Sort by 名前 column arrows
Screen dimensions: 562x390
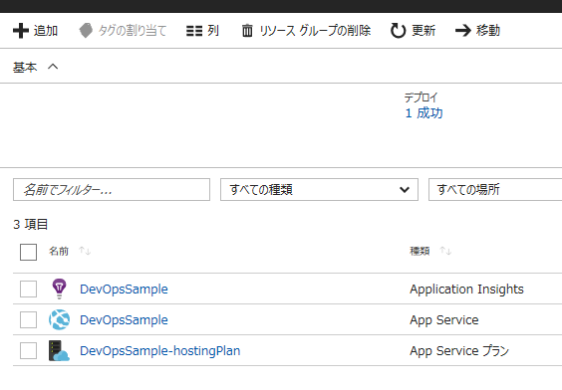(x=85, y=251)
